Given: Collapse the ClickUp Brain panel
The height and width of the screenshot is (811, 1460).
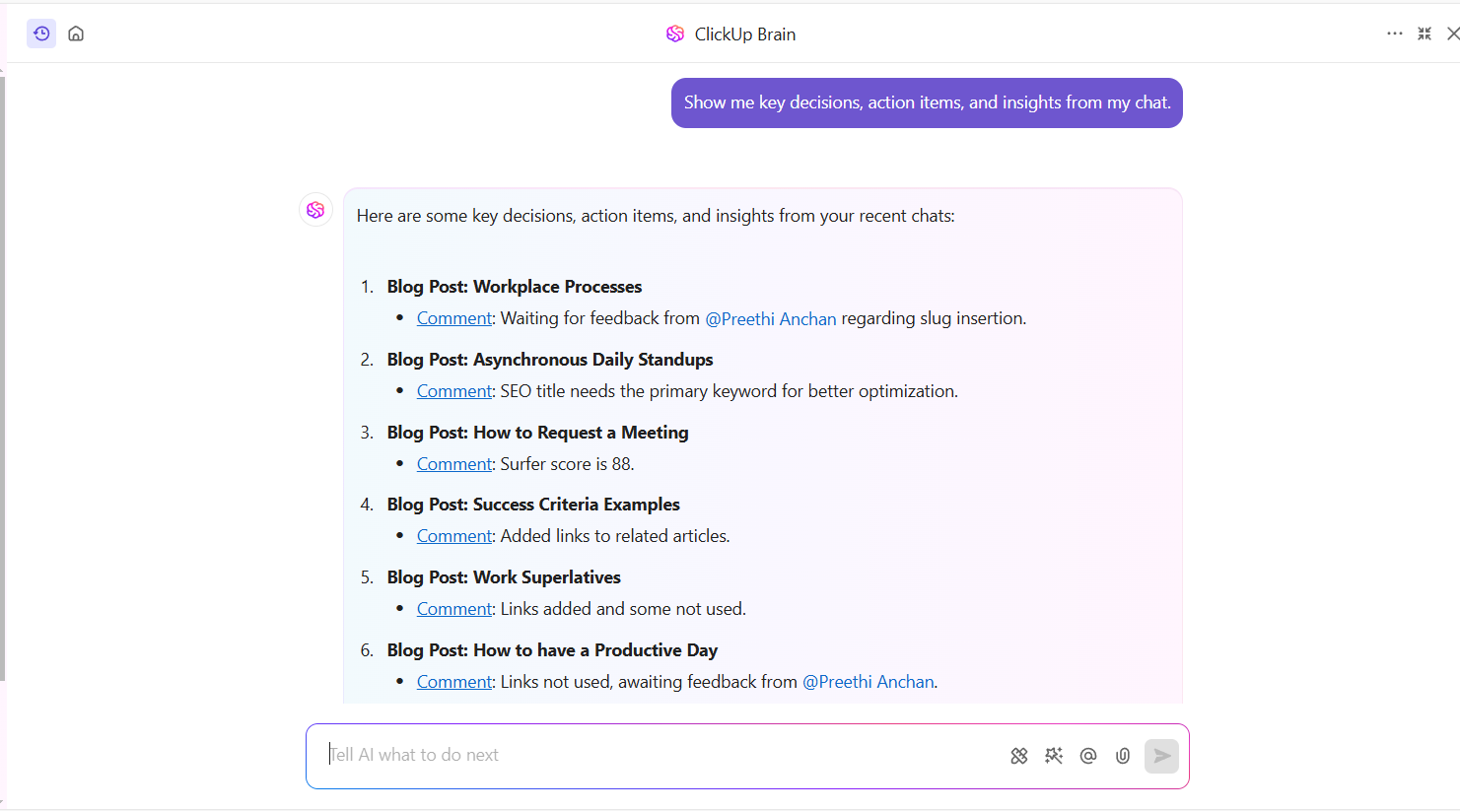Looking at the screenshot, I should click(x=1425, y=34).
